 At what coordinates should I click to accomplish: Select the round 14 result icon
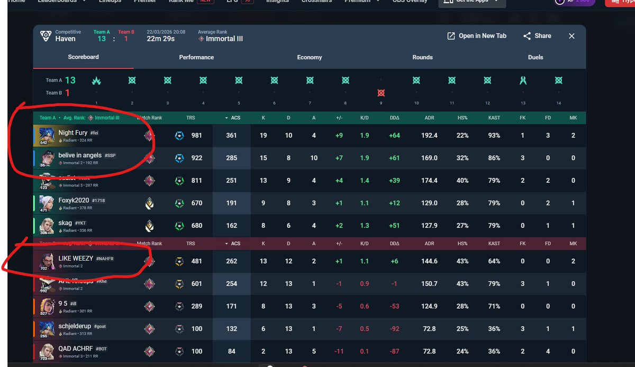(558, 80)
